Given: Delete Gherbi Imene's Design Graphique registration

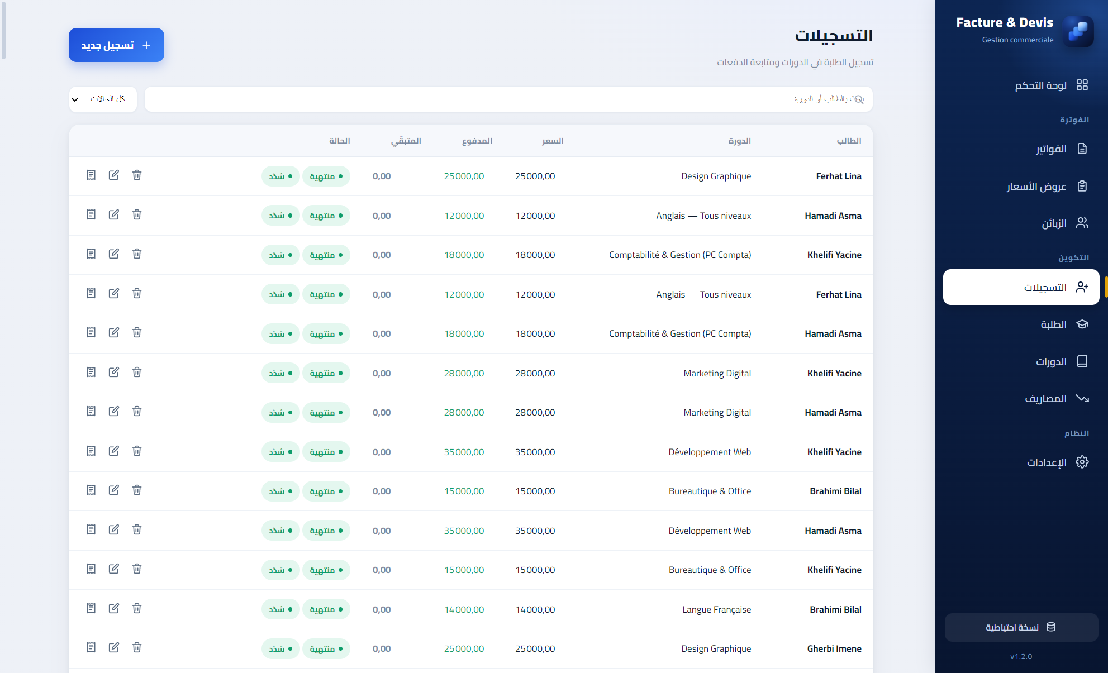Looking at the screenshot, I should point(137,648).
